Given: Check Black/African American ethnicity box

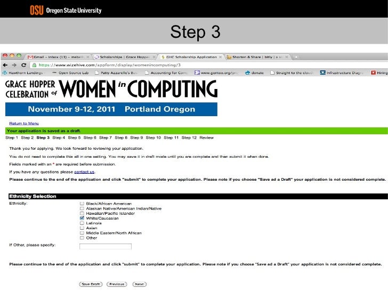Looking at the screenshot, I should click(x=82, y=204).
